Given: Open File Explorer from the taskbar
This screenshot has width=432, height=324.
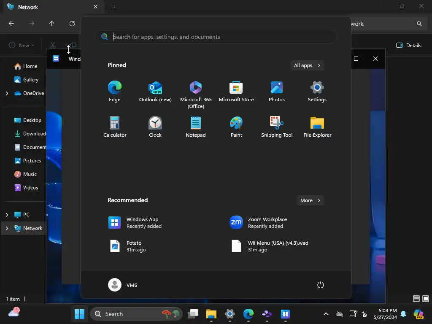Looking at the screenshot, I should pos(211,314).
